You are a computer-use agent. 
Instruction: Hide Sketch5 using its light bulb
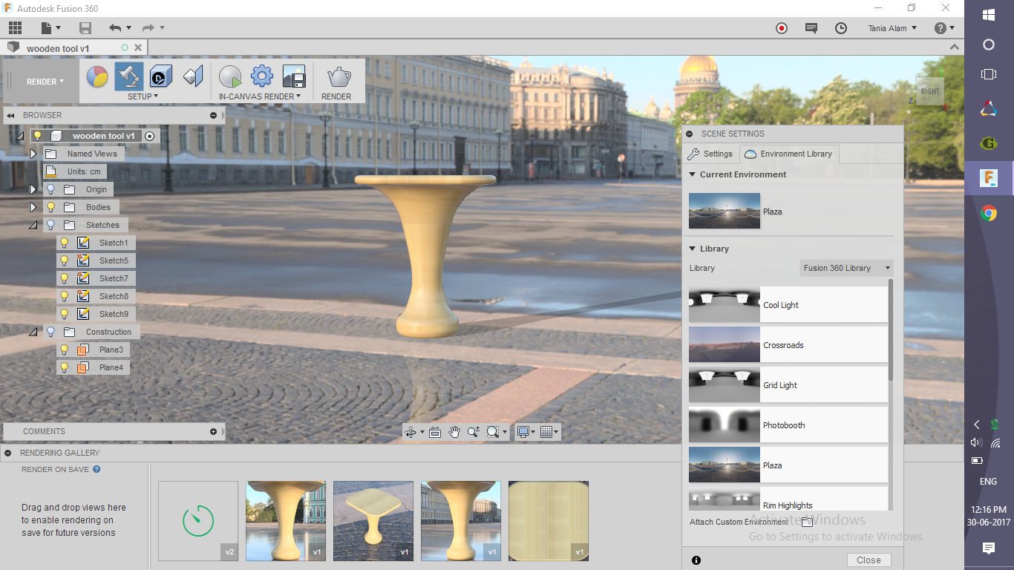pyautogui.click(x=65, y=261)
